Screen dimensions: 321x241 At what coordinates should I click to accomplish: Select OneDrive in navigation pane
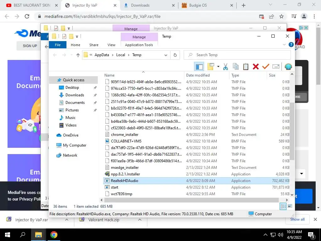[x=71, y=135]
